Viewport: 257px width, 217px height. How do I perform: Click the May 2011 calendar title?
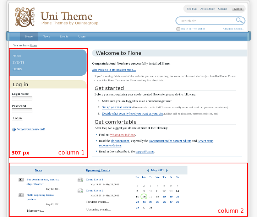coord(157,170)
